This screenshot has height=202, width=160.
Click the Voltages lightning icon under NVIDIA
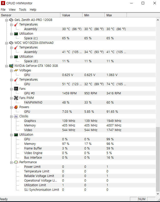[x=16, y=70]
